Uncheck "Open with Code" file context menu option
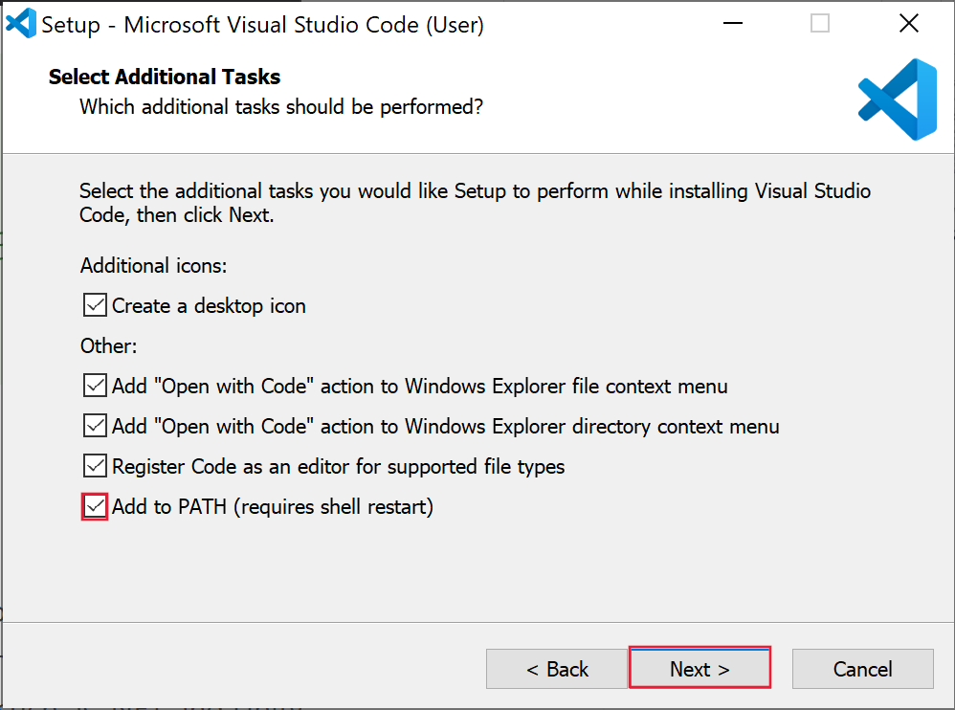 [x=95, y=386]
